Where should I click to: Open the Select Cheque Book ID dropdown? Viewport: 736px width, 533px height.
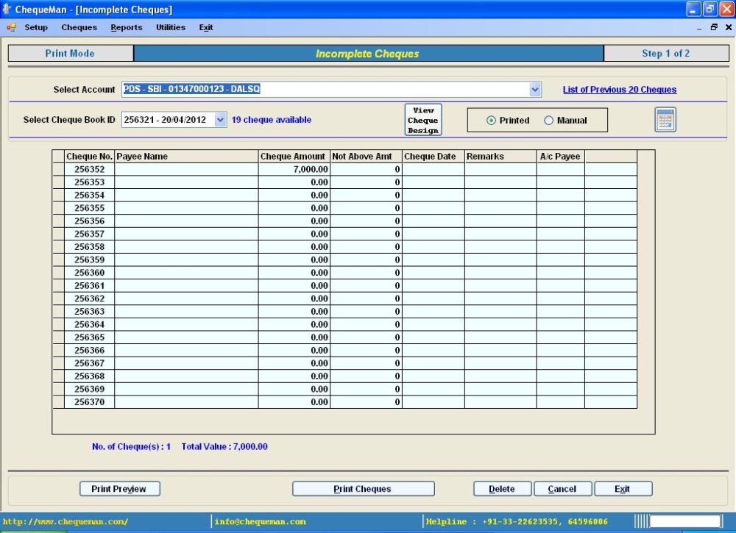click(220, 118)
